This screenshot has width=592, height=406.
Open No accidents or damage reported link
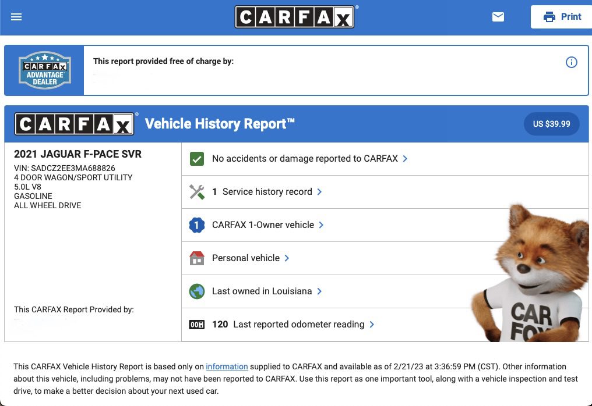305,159
